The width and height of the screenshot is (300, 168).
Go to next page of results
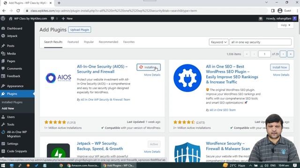pos(283,54)
